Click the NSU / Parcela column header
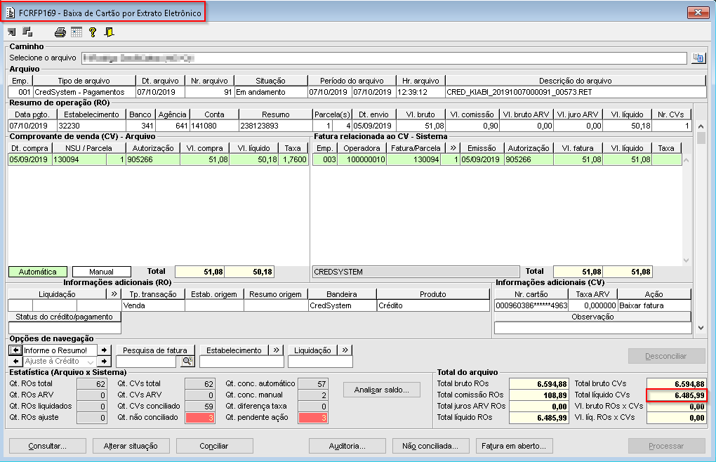 89,148
